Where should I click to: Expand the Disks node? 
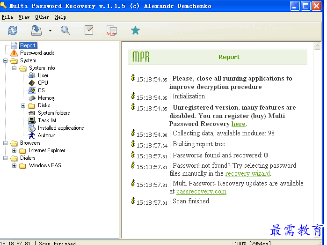click(x=23, y=106)
